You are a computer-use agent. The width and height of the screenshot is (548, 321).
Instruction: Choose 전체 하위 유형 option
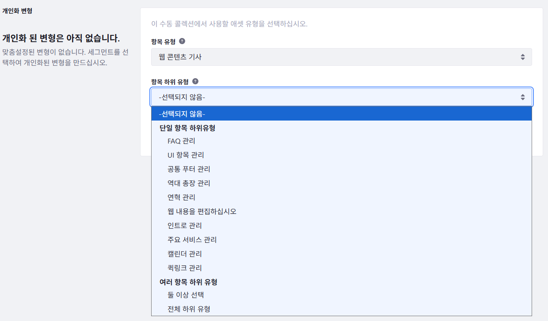tap(189, 309)
